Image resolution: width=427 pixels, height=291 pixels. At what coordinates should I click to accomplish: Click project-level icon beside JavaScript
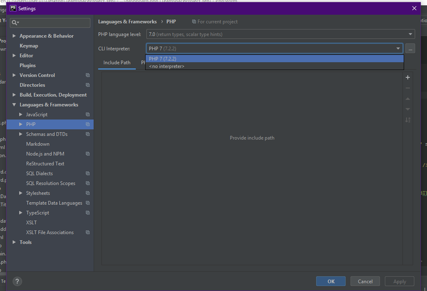tap(88, 115)
